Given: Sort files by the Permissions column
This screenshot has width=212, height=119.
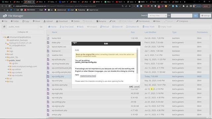Looking at the screenshot, I should 202,32.
